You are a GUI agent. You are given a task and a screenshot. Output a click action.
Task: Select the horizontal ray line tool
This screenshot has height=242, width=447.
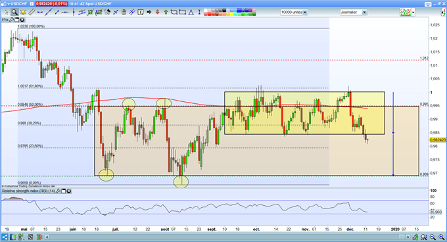pos(65,12)
